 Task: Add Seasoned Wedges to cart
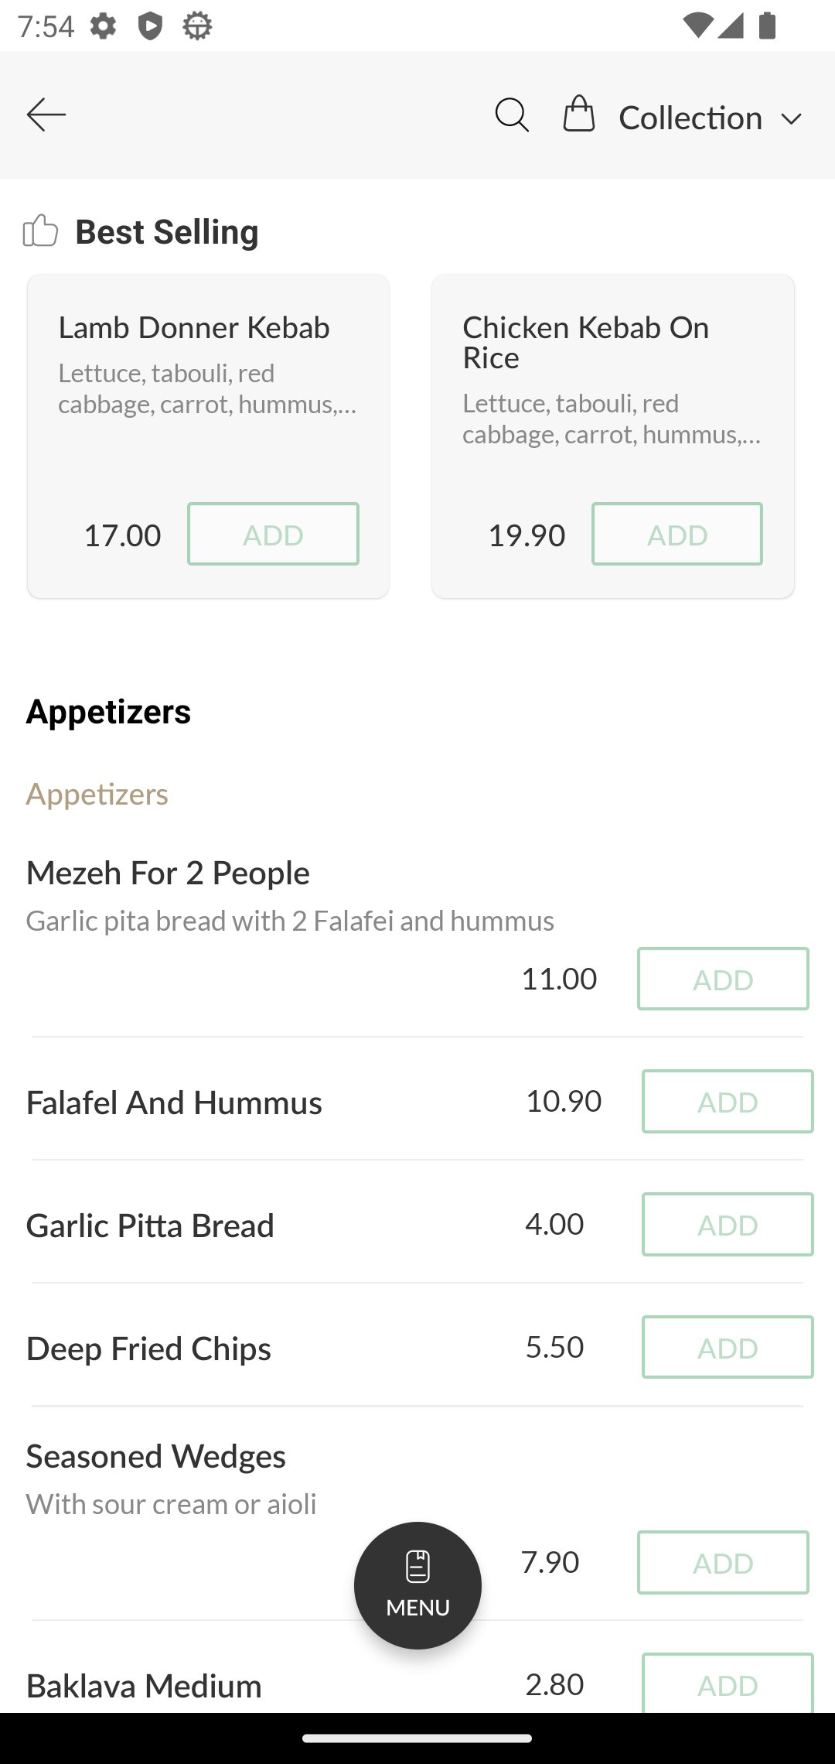[722, 1562]
